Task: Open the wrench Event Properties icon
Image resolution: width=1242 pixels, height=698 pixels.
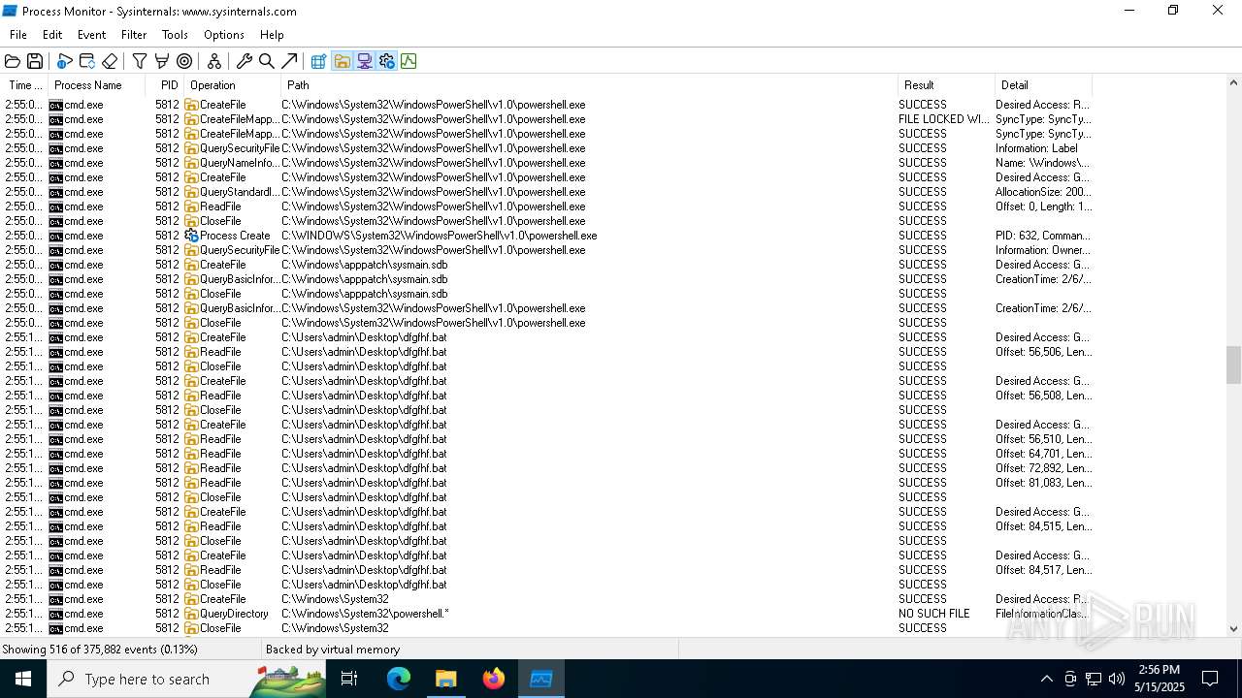Action: (x=245, y=61)
